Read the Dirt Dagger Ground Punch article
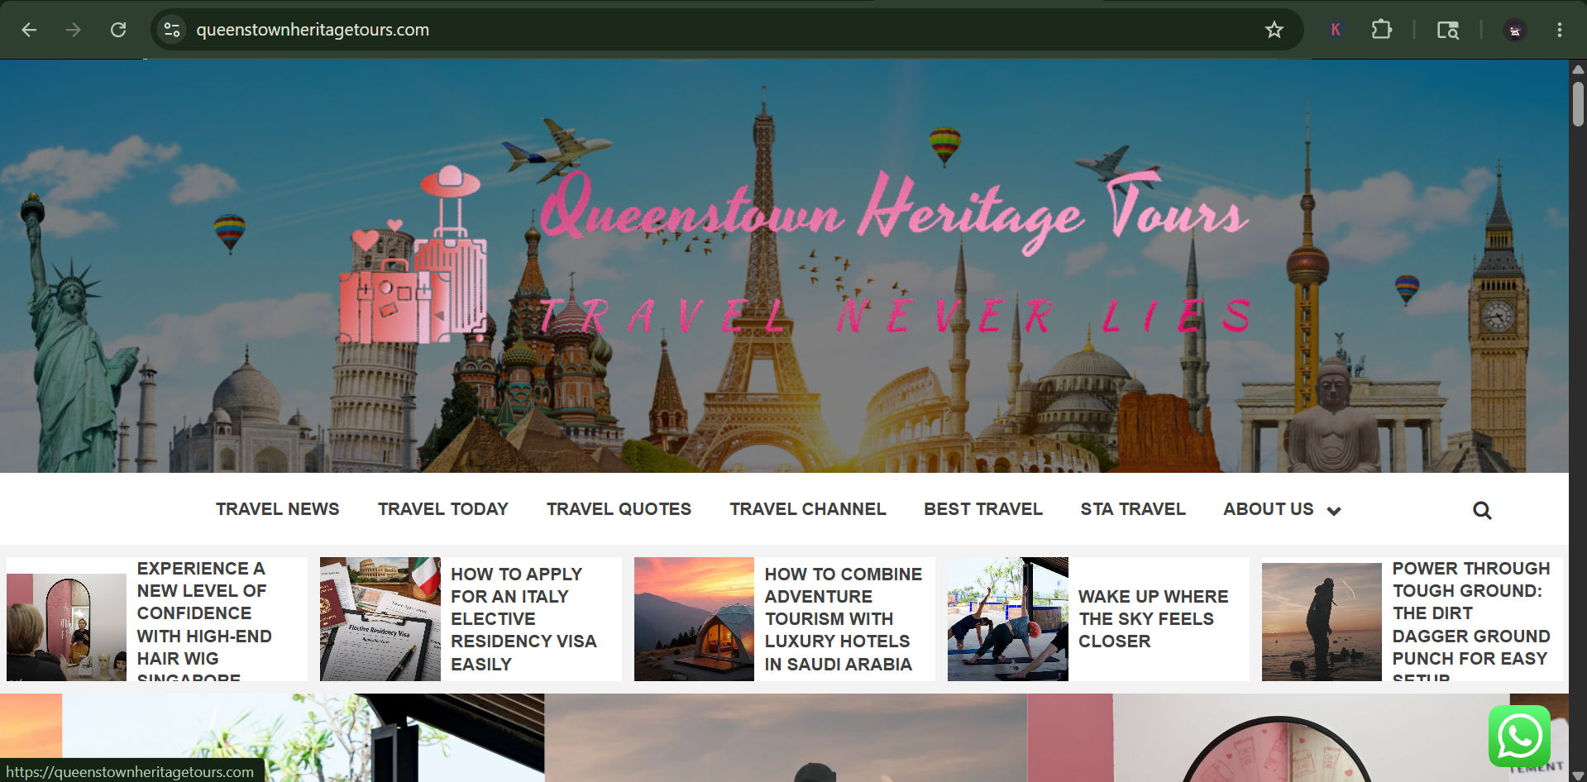This screenshot has height=782, width=1587. click(1471, 620)
